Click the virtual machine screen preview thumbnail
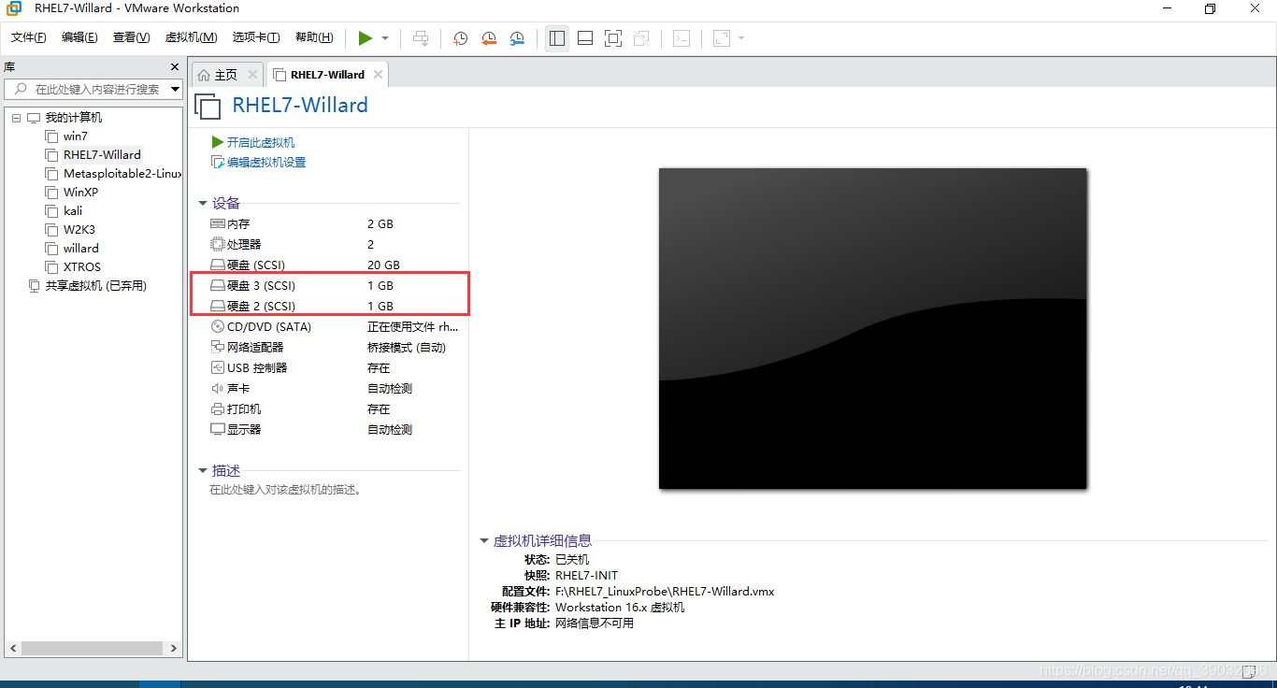Image resolution: width=1277 pixels, height=688 pixels. point(872,328)
